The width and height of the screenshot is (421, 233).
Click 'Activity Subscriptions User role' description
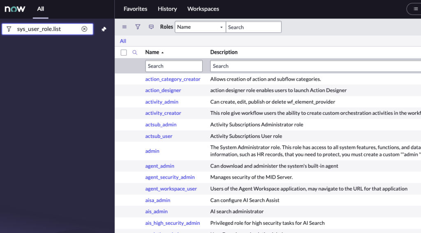(246, 136)
